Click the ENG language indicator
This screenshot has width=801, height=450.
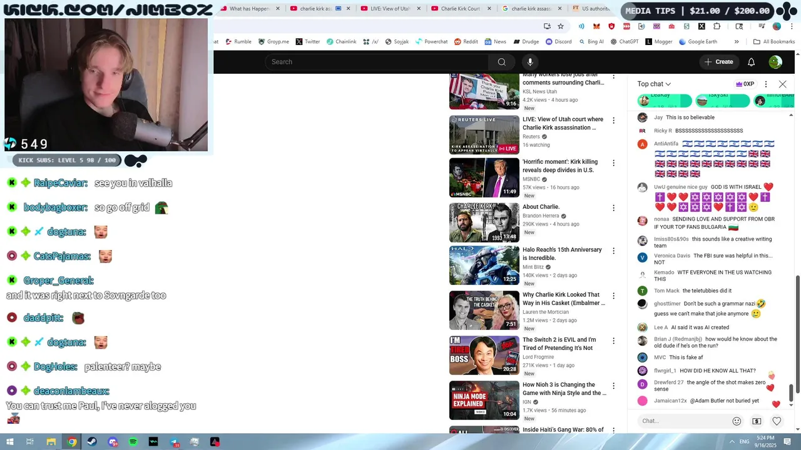point(744,442)
